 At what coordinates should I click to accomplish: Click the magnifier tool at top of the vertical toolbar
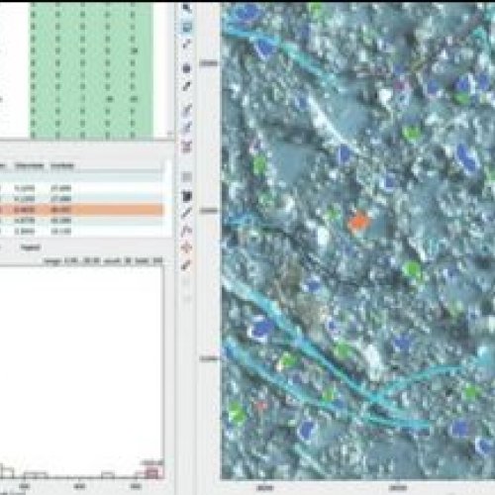[187, 8]
